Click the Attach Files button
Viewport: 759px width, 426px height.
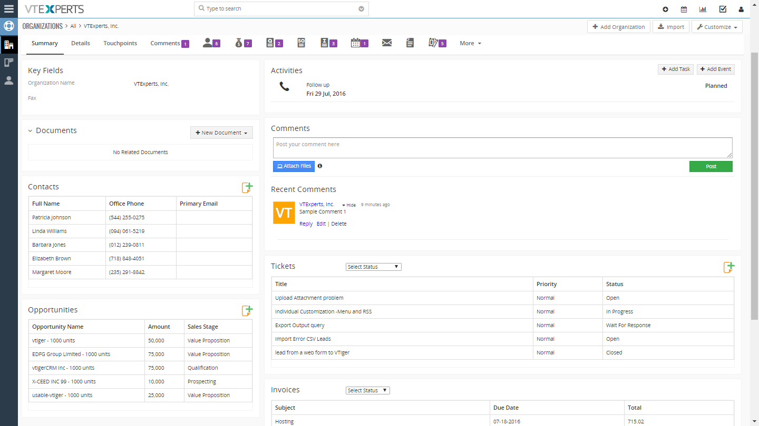pos(294,166)
